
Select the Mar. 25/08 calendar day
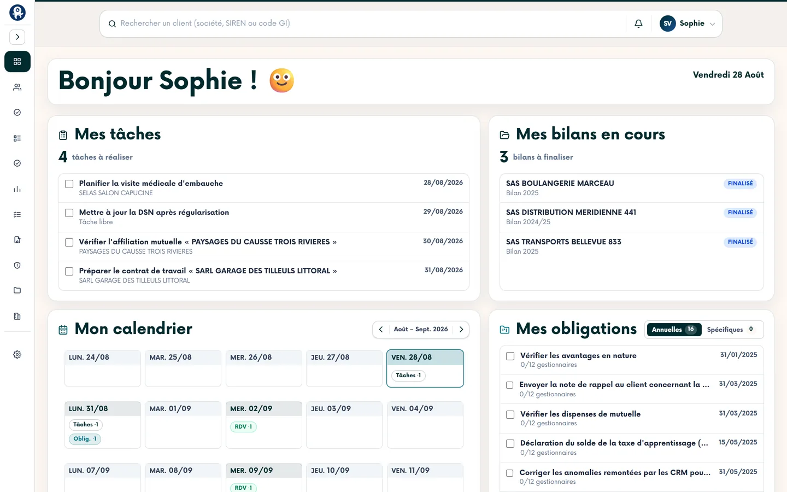tap(183, 368)
